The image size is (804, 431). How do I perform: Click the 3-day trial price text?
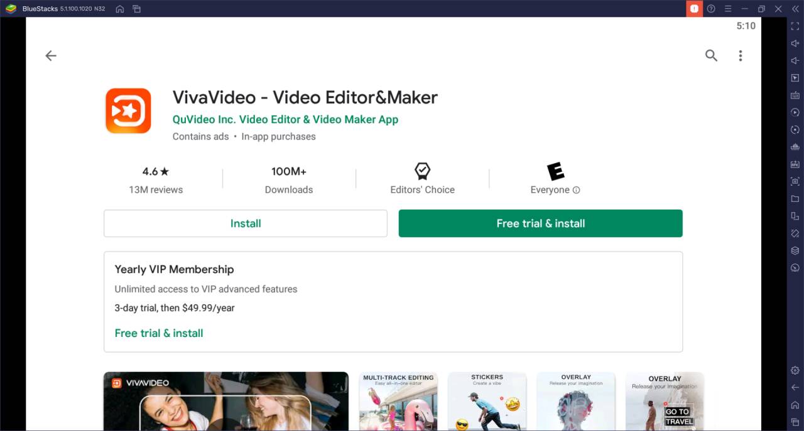click(175, 308)
